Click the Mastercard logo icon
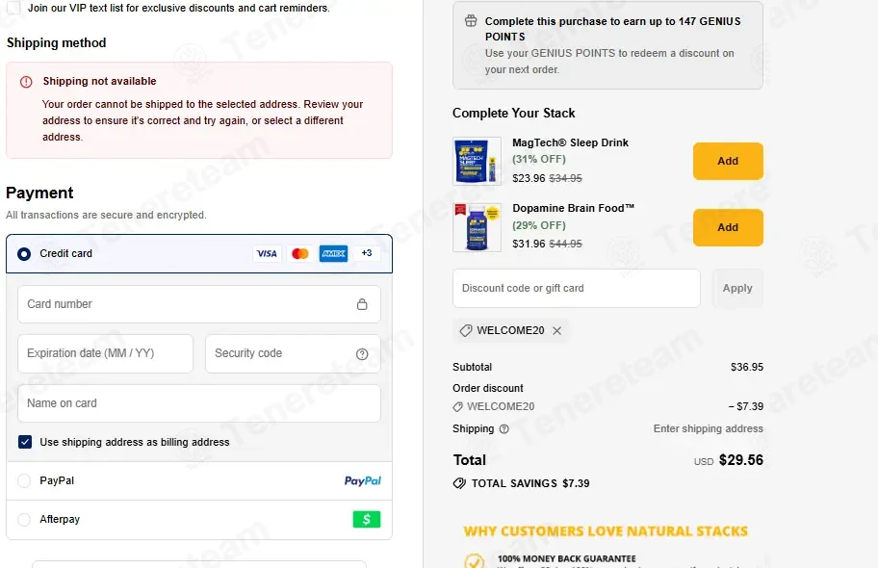Screen dimensions: 878x568 tap(300, 254)
